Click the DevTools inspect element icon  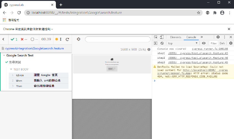156,37
